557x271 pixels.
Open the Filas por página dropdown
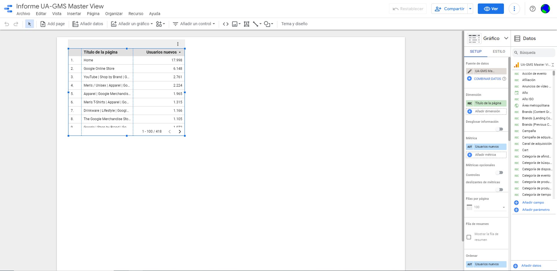pos(490,207)
